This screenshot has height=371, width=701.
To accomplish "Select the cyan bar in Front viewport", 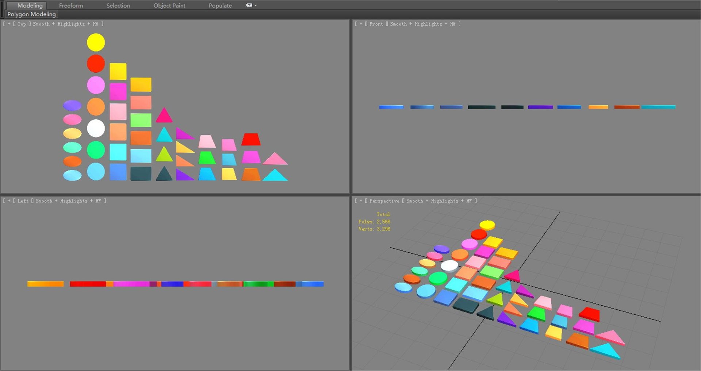I will point(659,107).
